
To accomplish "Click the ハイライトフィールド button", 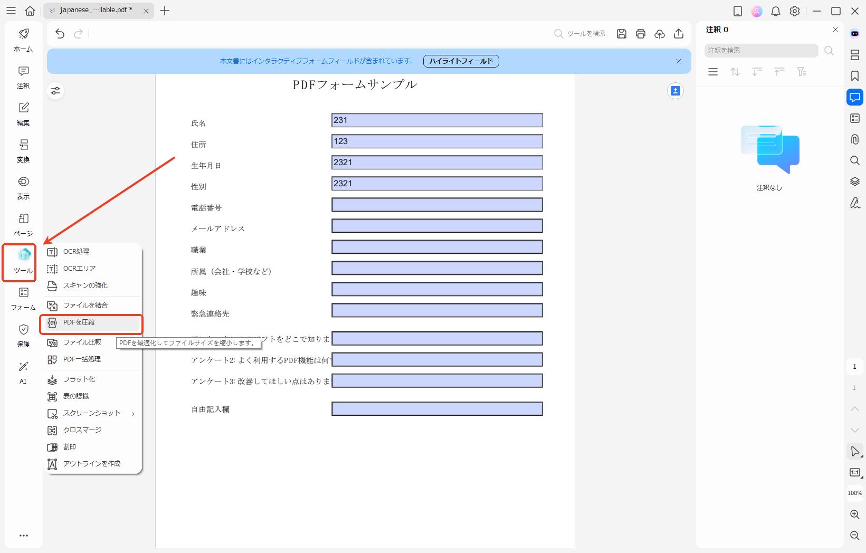I will coord(460,61).
